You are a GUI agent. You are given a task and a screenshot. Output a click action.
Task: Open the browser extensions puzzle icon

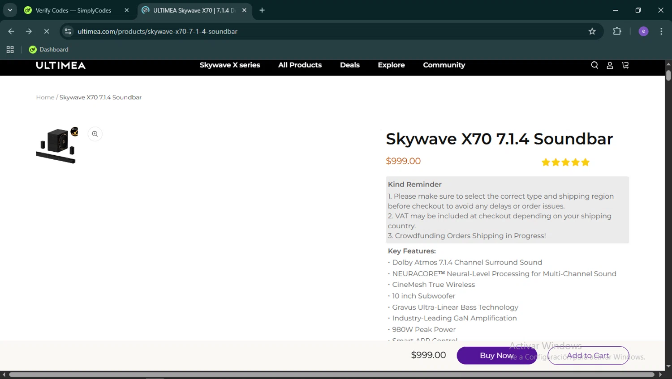click(617, 31)
